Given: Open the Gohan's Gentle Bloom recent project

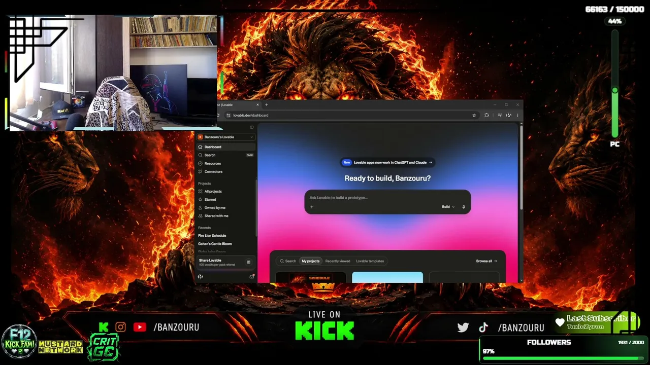Looking at the screenshot, I should click(x=215, y=244).
